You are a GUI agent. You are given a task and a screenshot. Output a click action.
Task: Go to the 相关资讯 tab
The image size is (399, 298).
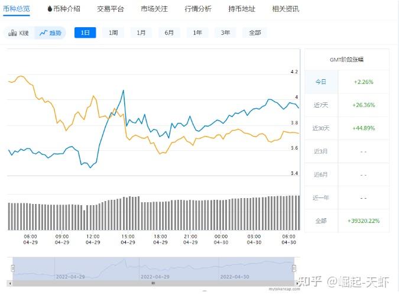pyautogui.click(x=286, y=9)
